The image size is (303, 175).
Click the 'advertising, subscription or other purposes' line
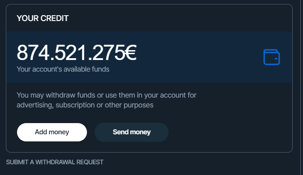[x=85, y=105]
